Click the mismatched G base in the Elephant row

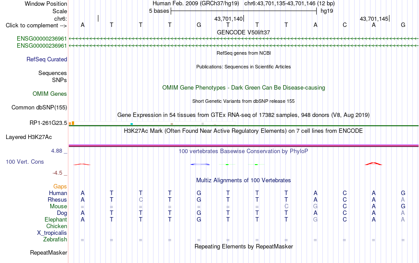[315, 219]
